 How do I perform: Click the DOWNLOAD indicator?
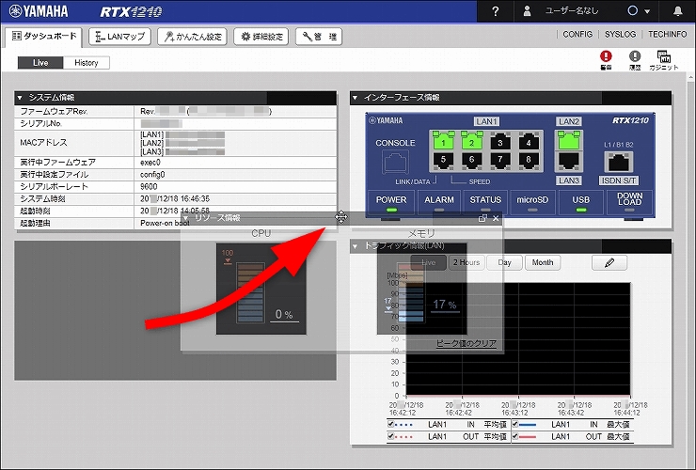629,202
